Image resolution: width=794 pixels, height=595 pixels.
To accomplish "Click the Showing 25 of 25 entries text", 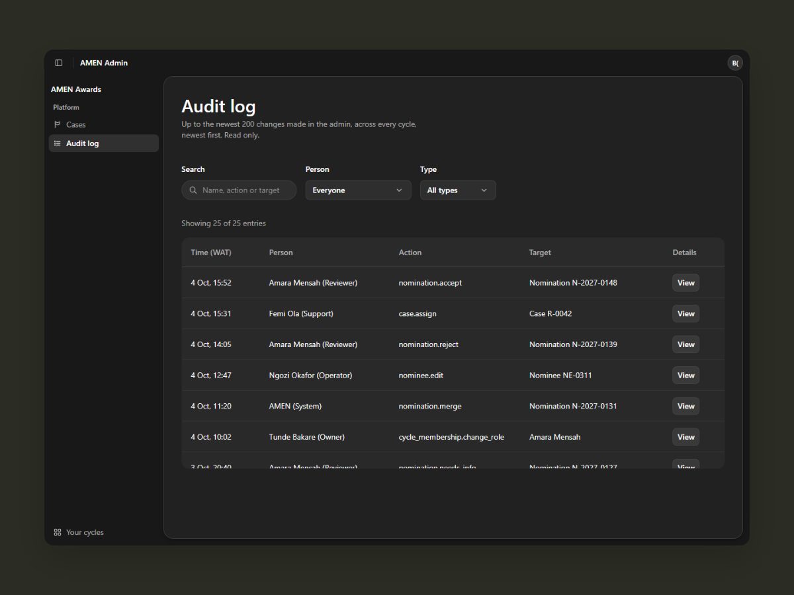I will pyautogui.click(x=224, y=223).
